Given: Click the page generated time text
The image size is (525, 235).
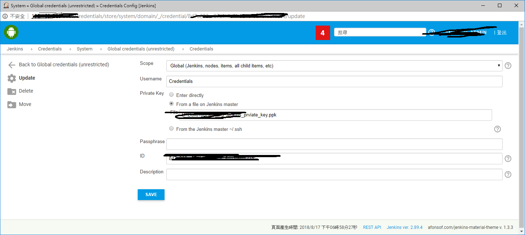Looking at the screenshot, I should pos(314,227).
